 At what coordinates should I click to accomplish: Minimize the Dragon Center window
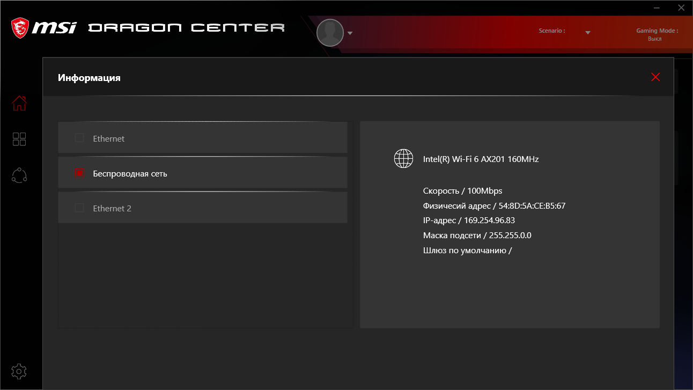(657, 8)
